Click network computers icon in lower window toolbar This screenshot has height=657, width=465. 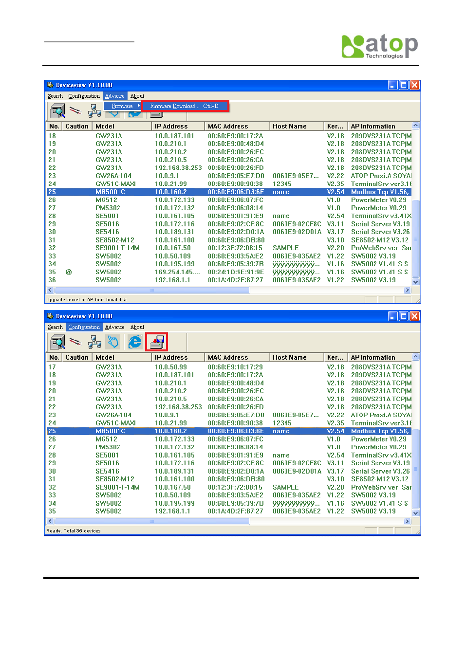pos(95,342)
